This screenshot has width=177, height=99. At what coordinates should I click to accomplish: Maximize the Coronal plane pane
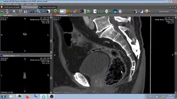(176, 15)
